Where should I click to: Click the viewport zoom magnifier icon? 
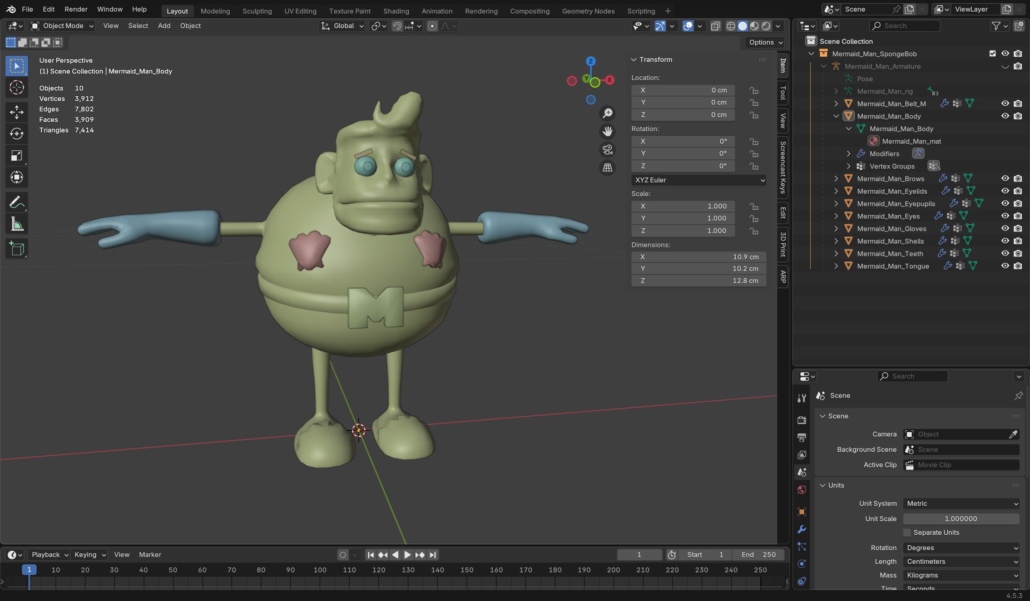coord(608,114)
